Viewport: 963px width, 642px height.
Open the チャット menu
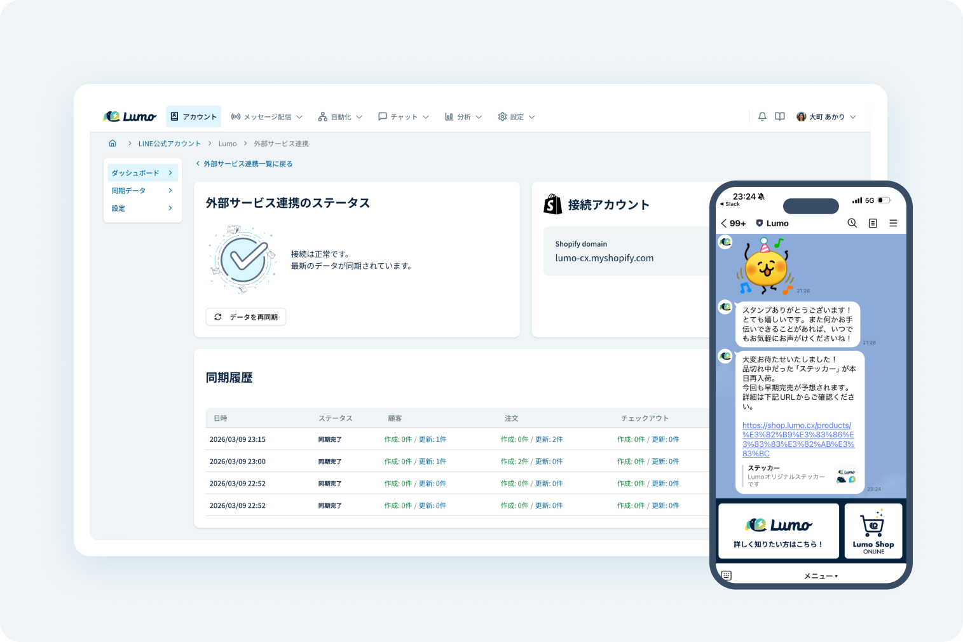coord(404,116)
